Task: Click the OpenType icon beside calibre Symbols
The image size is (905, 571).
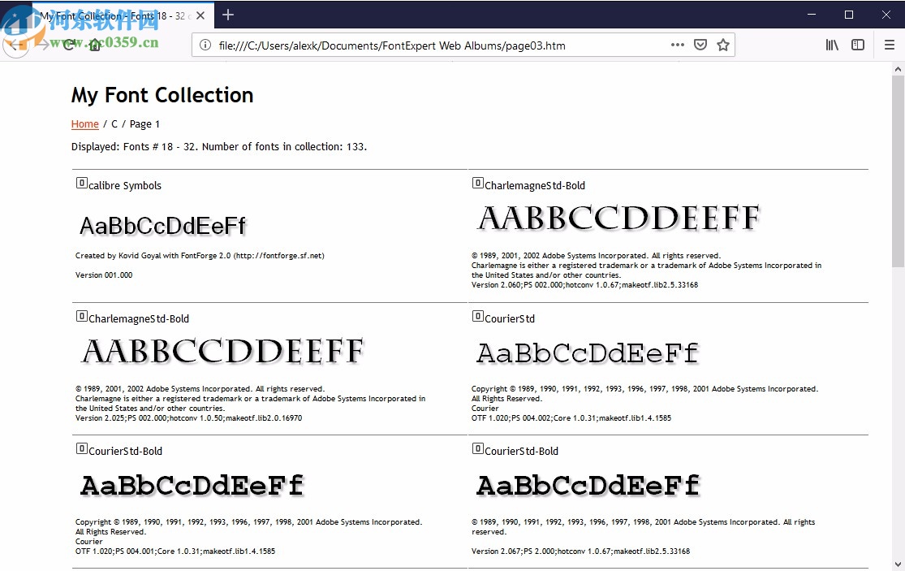Action: [x=81, y=183]
